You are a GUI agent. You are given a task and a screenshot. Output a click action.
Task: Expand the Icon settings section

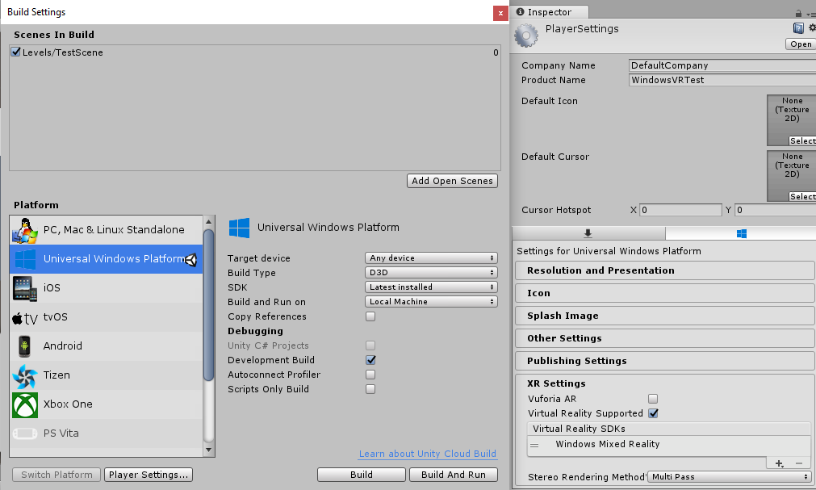coord(664,293)
